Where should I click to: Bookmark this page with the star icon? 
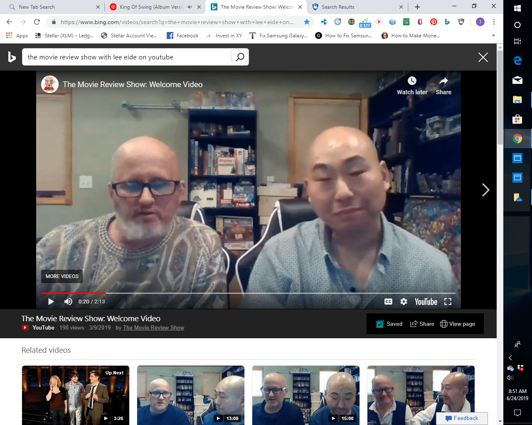tap(307, 22)
